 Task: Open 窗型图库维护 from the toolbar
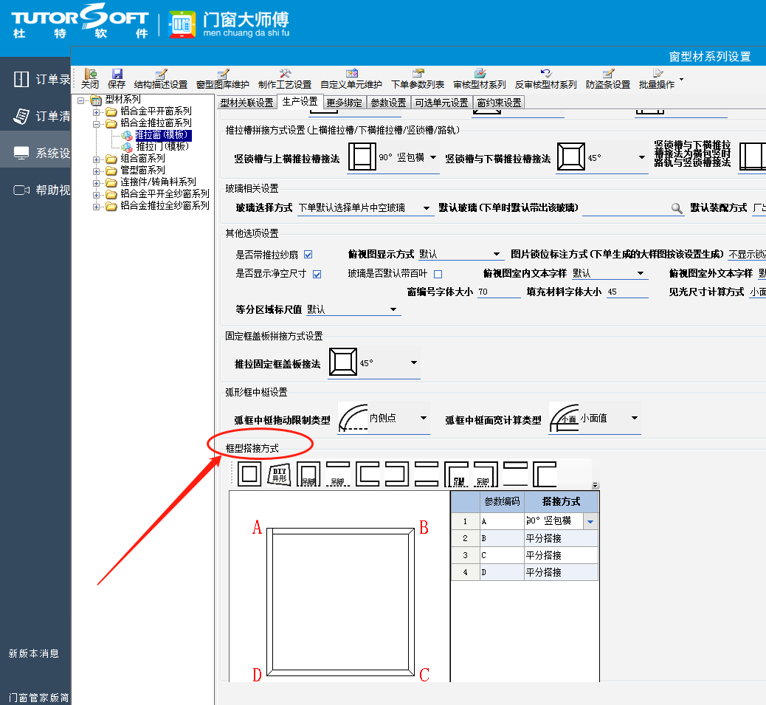click(x=223, y=79)
